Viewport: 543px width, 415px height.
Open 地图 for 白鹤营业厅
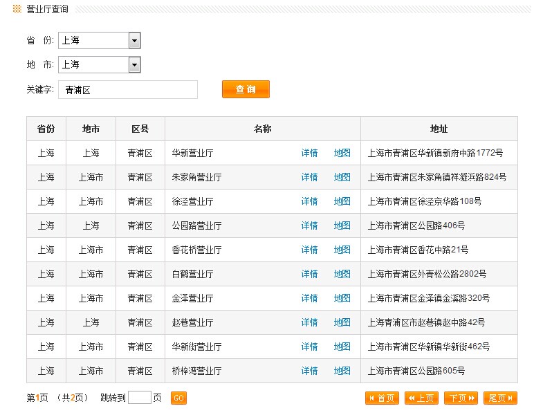click(342, 274)
